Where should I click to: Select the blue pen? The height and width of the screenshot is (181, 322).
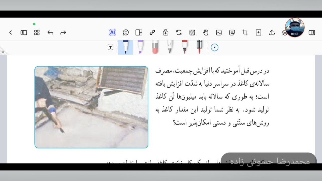click(125, 48)
